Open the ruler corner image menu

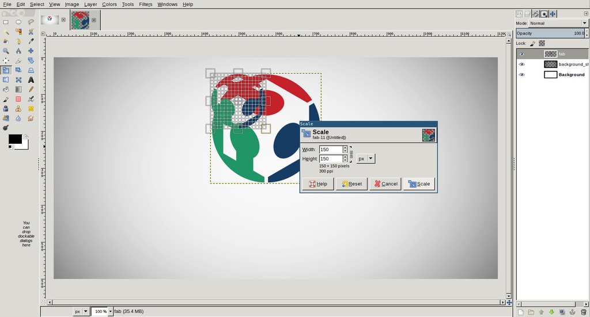click(x=43, y=34)
